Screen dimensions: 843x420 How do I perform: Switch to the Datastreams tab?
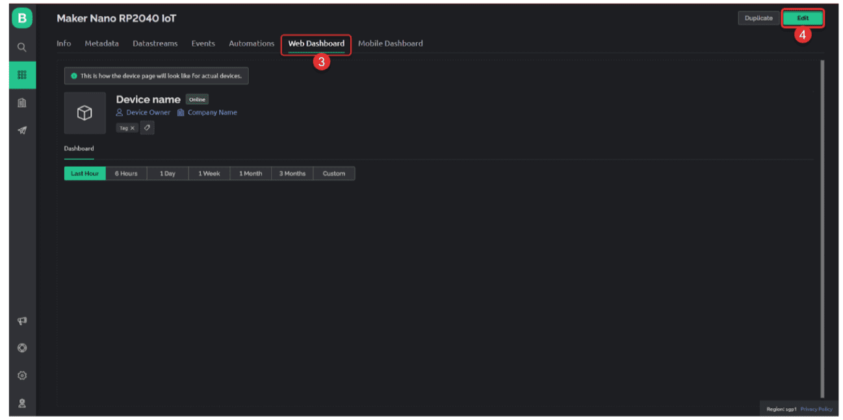click(155, 43)
